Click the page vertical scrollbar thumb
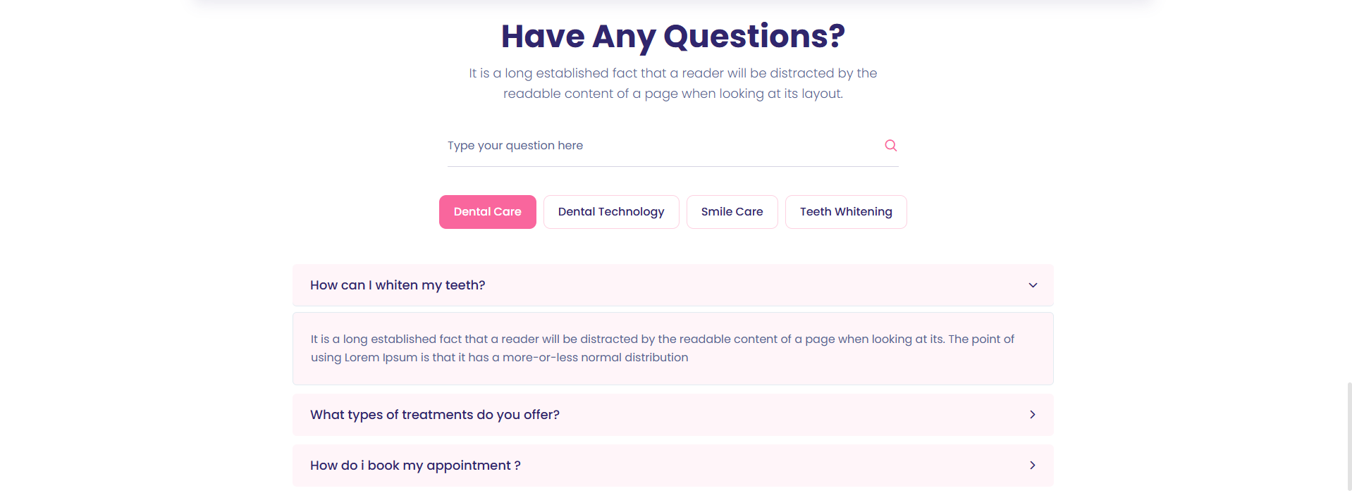 tap(1349, 437)
